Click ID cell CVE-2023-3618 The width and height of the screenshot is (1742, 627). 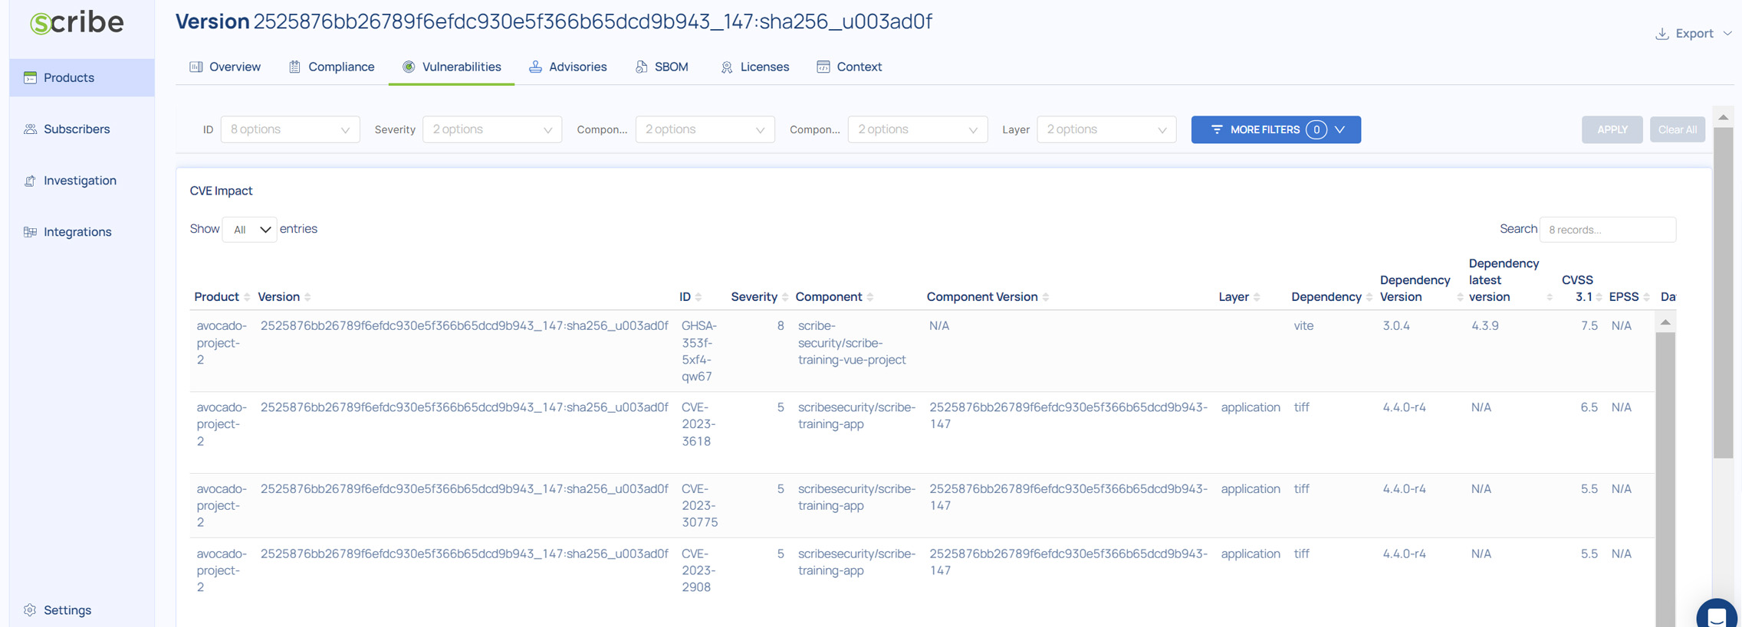[698, 424]
